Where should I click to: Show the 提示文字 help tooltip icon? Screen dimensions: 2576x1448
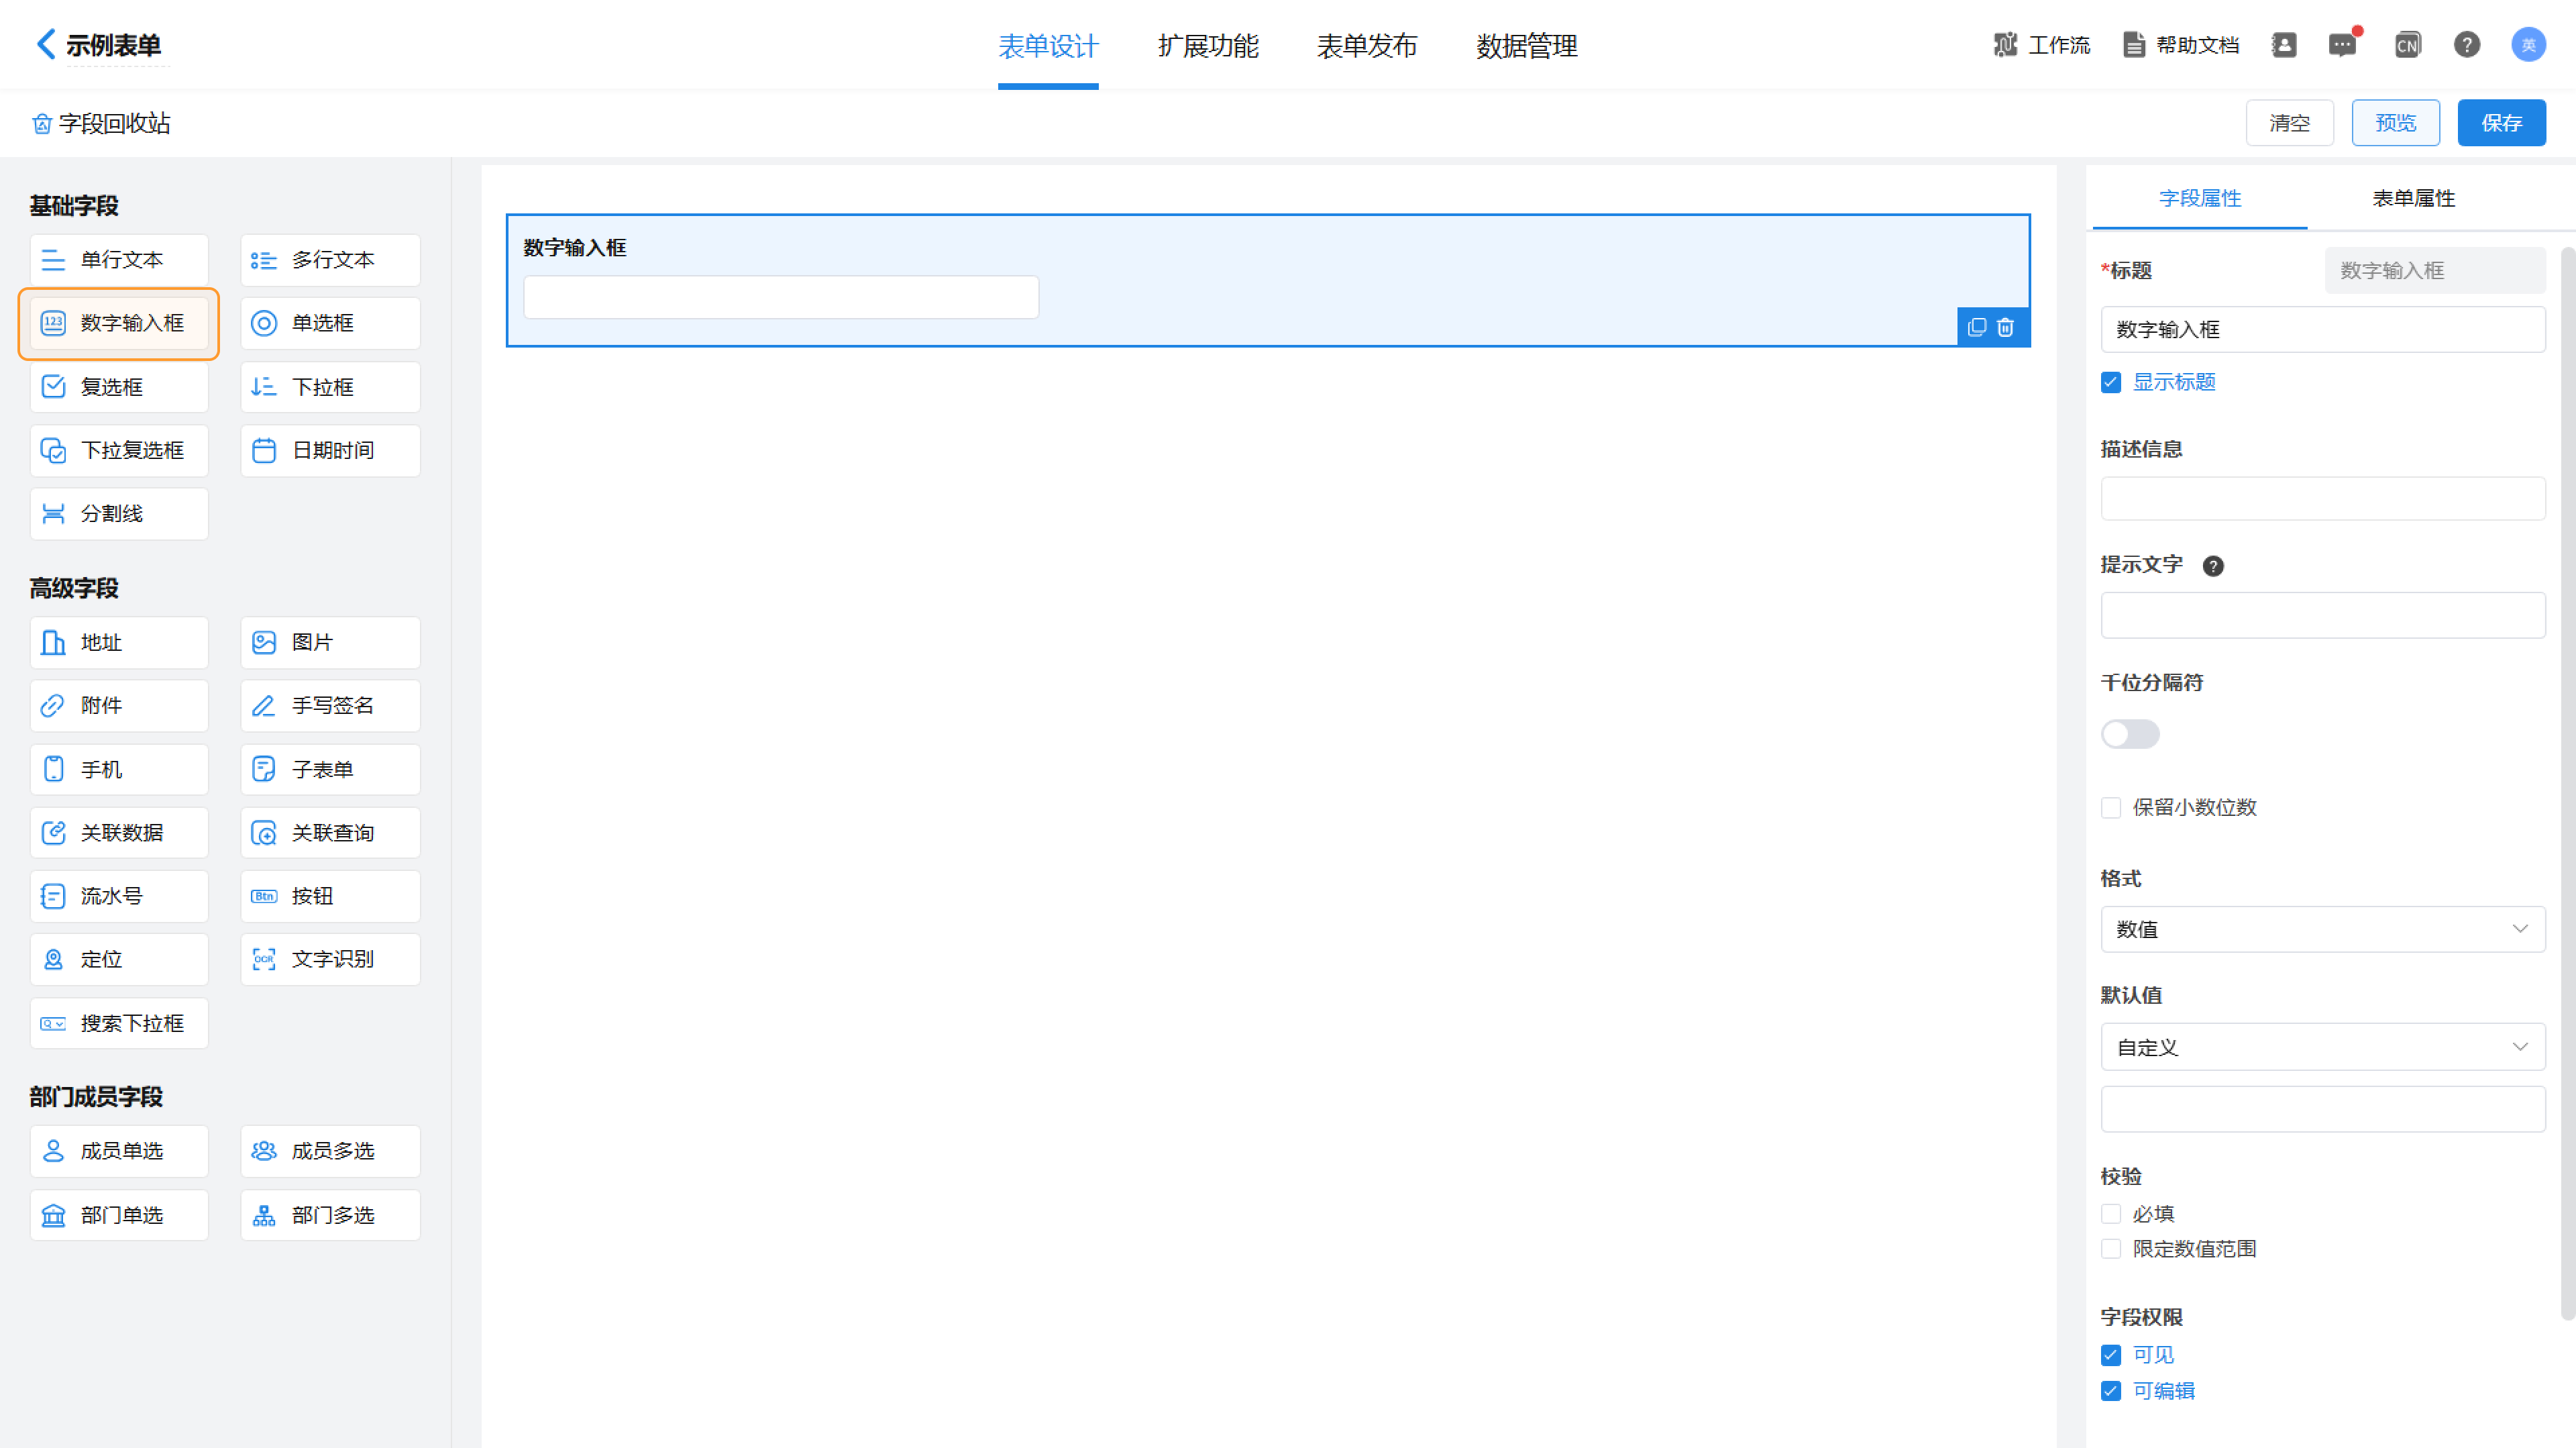point(2213,566)
